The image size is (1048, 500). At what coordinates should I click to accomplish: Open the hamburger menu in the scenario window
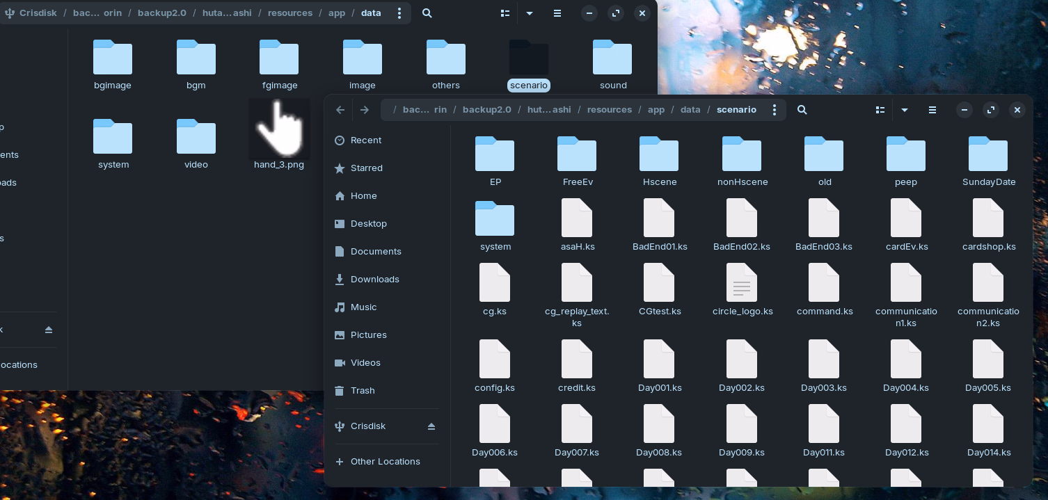(x=932, y=110)
